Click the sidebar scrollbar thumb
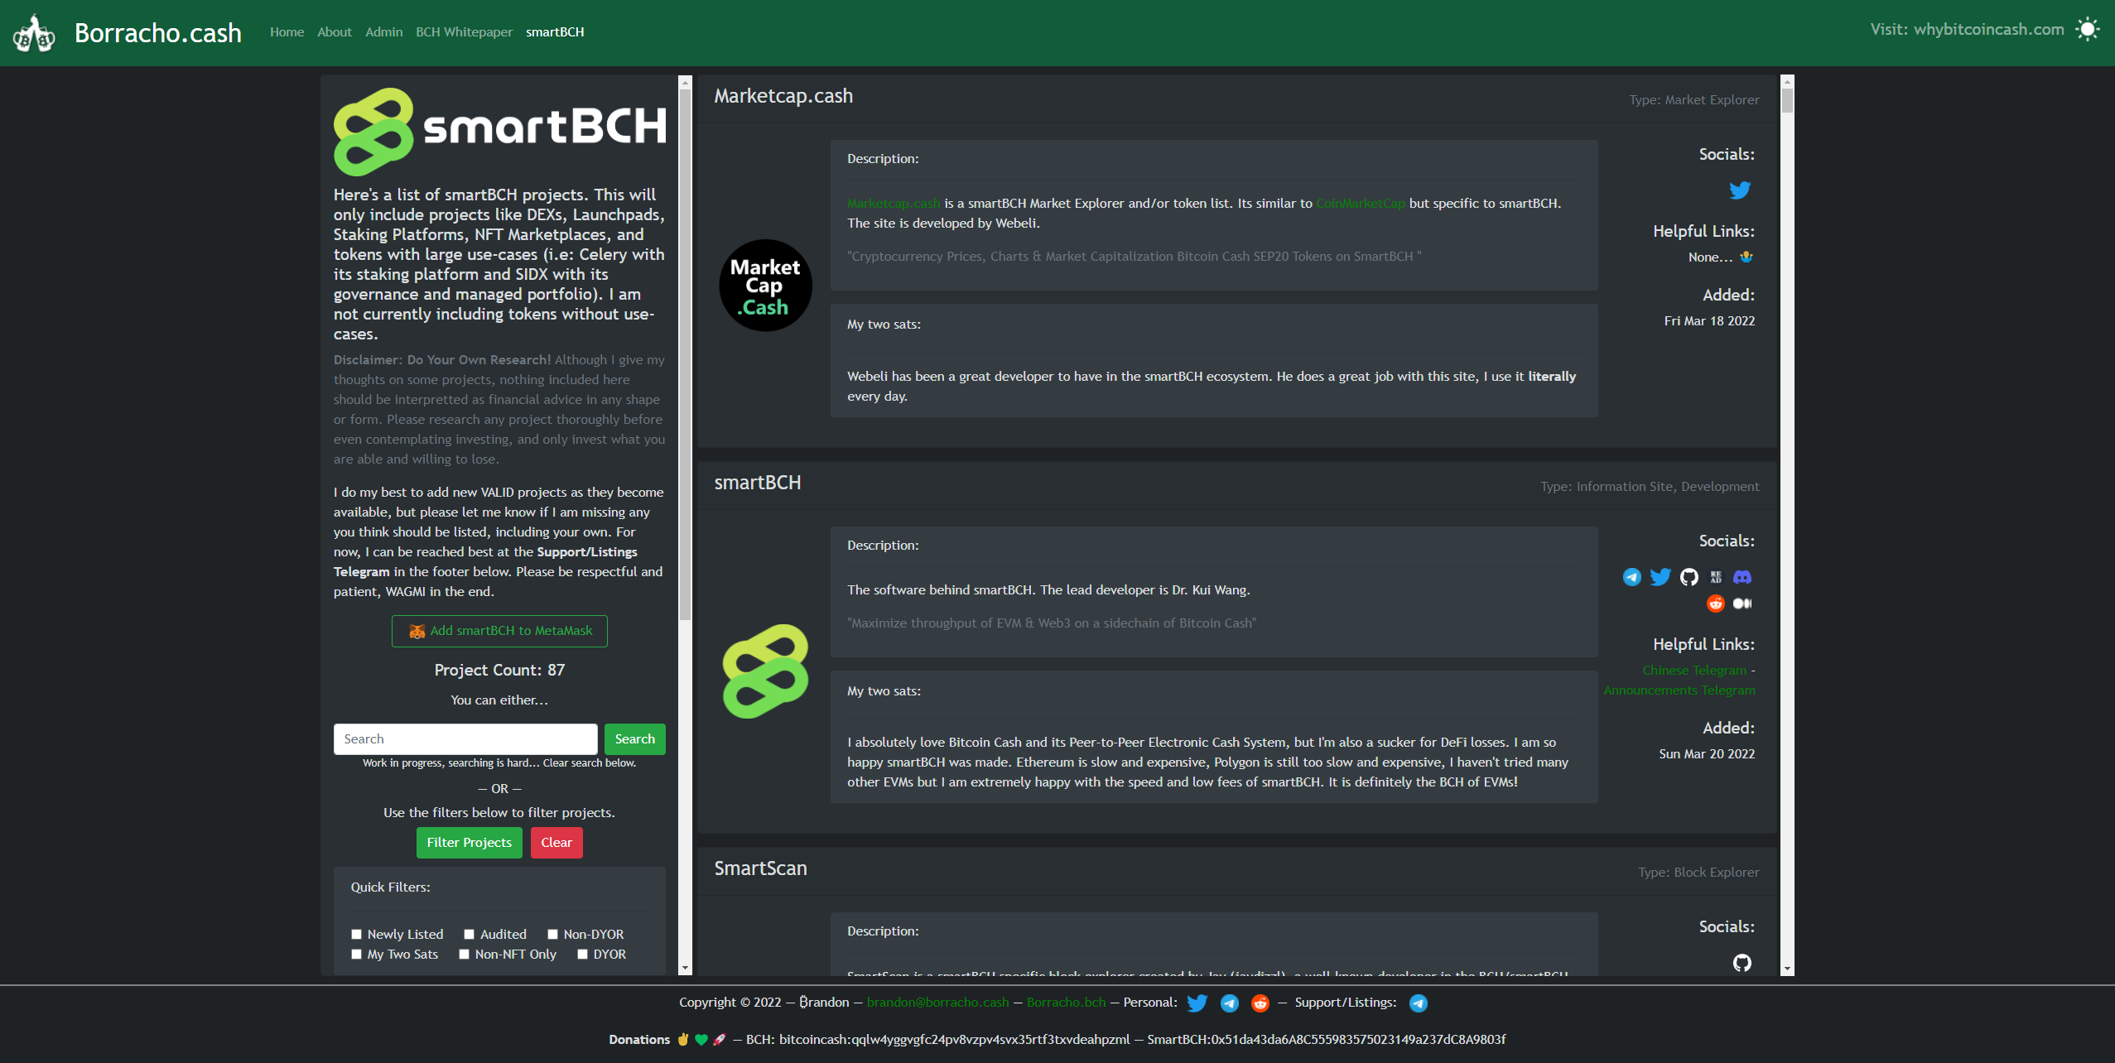Image resolution: width=2115 pixels, height=1063 pixels. click(x=685, y=354)
